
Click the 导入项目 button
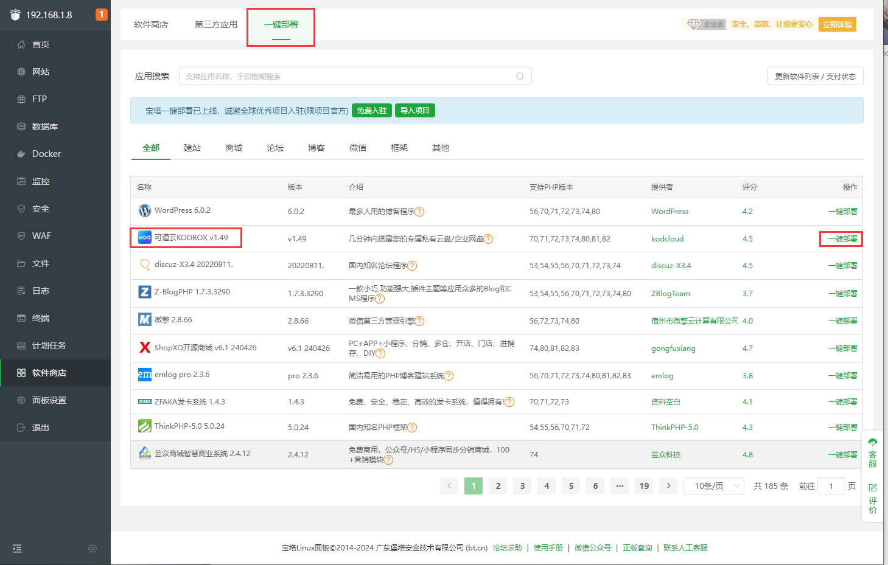click(x=415, y=111)
